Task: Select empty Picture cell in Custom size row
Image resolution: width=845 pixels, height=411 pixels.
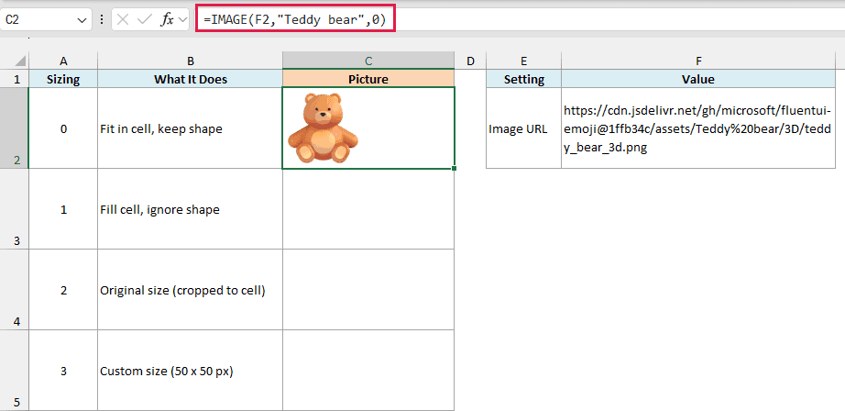Action: click(x=368, y=370)
